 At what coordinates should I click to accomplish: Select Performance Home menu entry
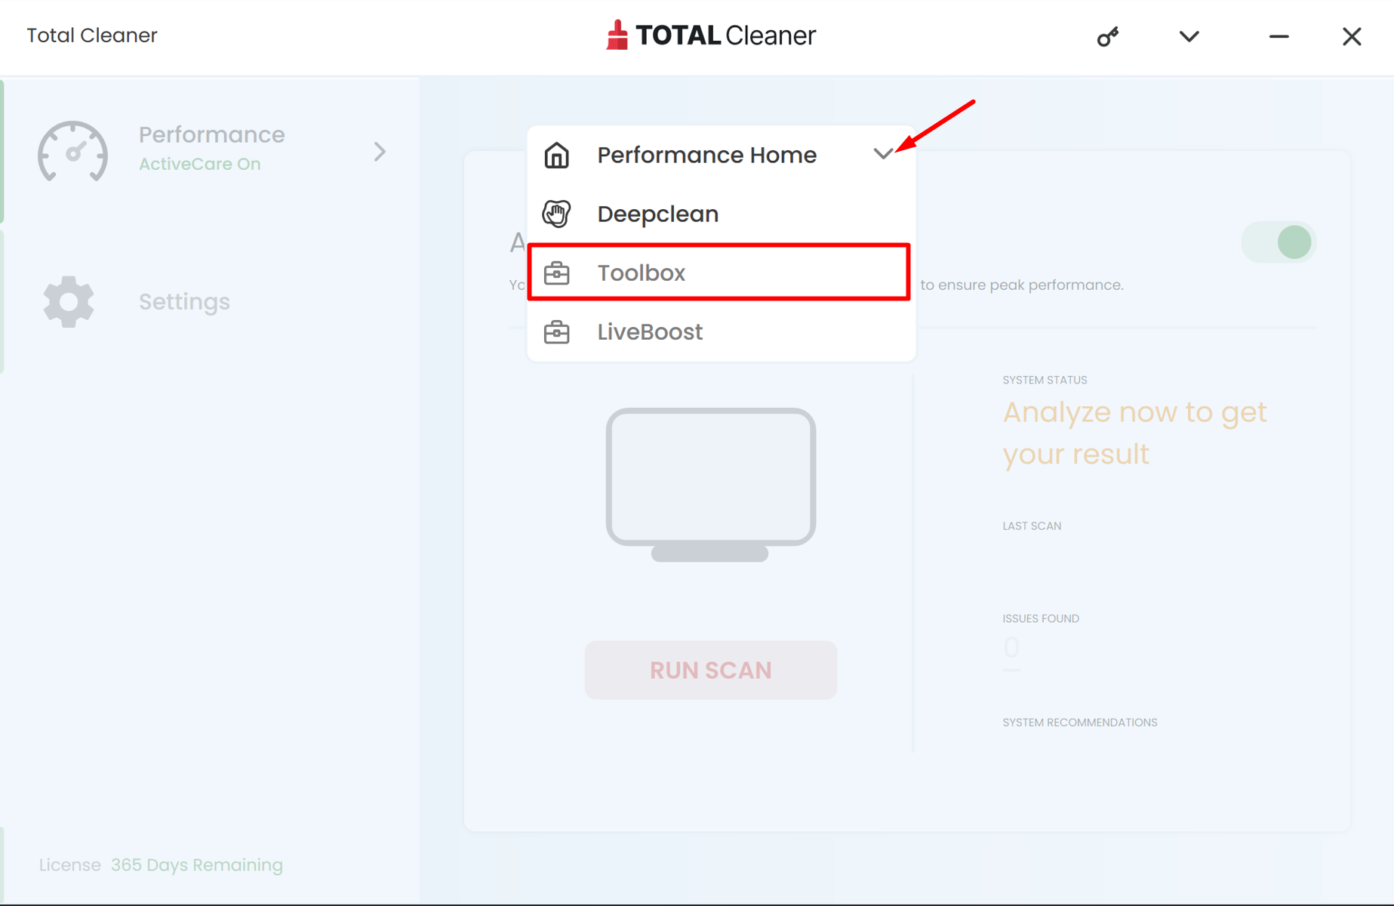[x=721, y=155]
